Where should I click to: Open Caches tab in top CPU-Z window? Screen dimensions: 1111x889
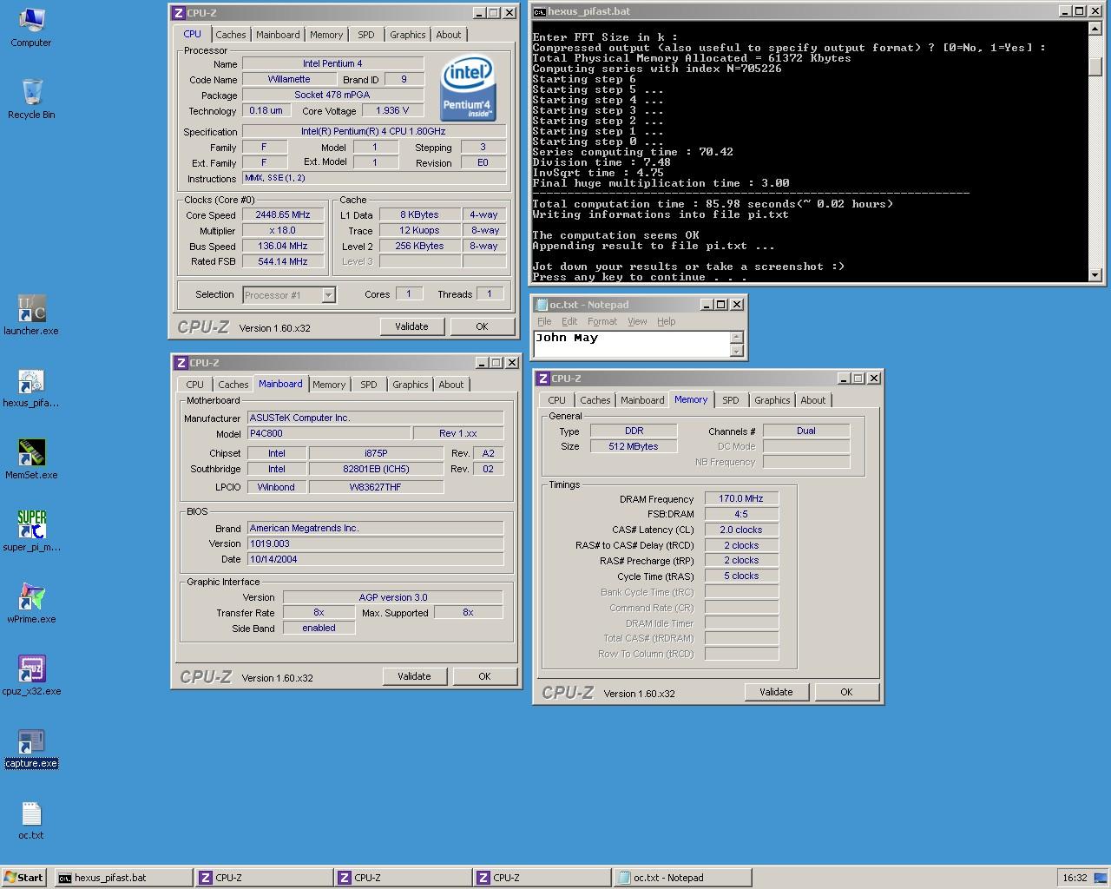[230, 35]
